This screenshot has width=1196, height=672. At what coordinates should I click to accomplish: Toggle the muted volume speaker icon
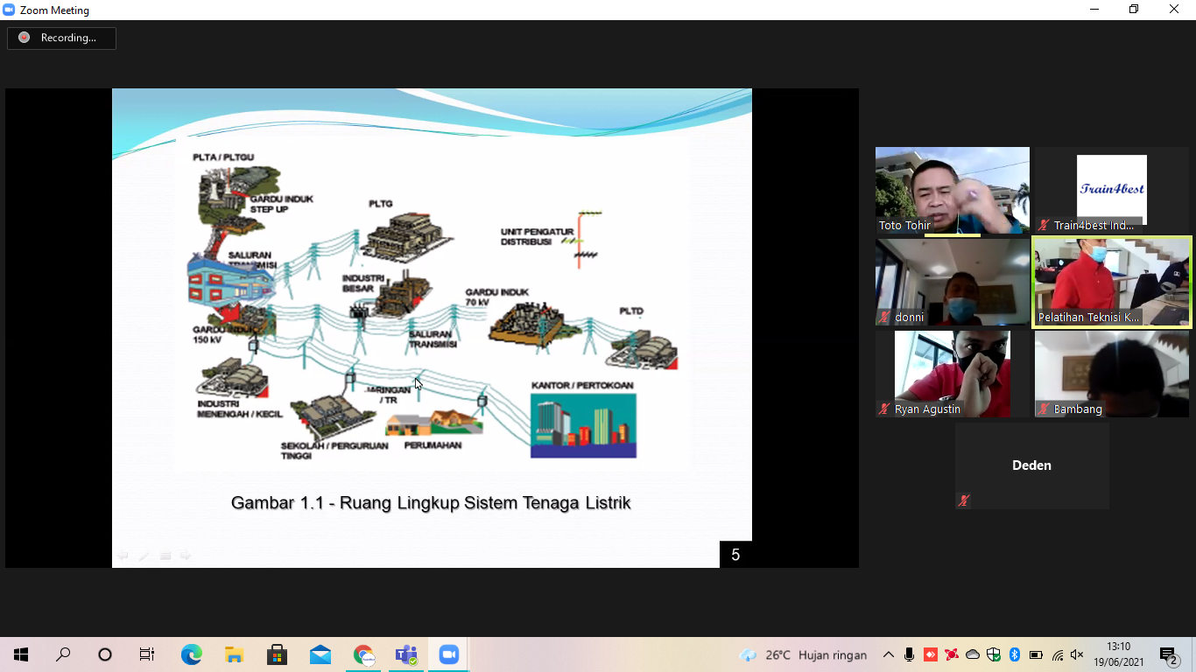[1078, 654]
